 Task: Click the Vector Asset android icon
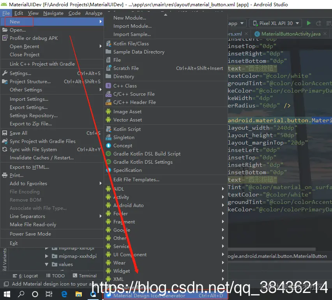108,120
